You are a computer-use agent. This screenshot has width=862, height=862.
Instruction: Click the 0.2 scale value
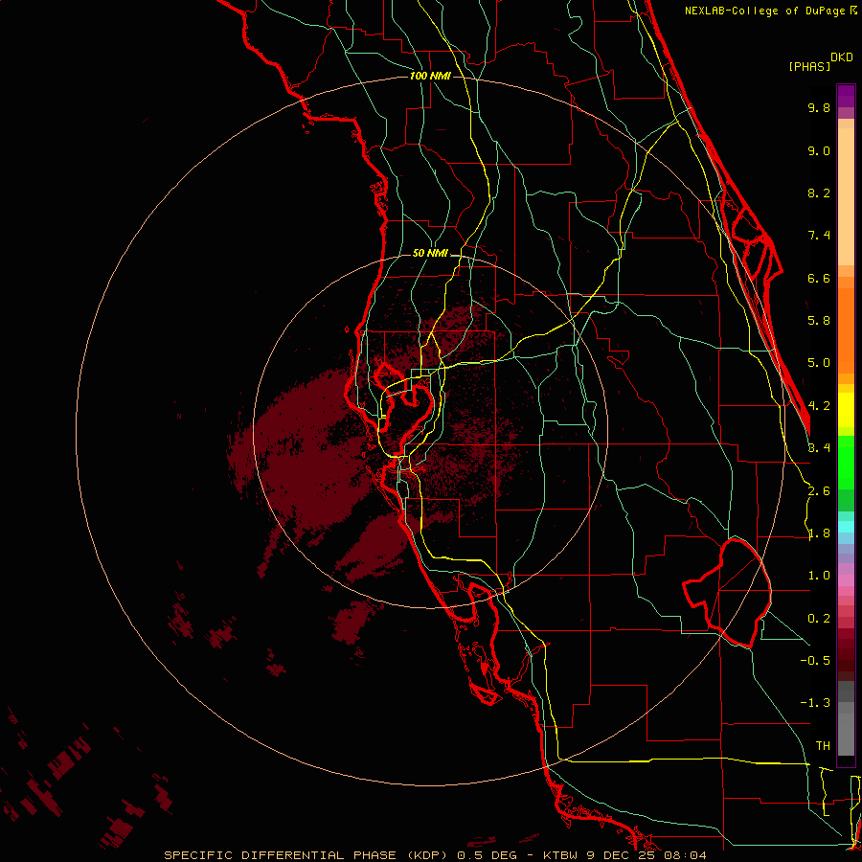click(x=819, y=619)
